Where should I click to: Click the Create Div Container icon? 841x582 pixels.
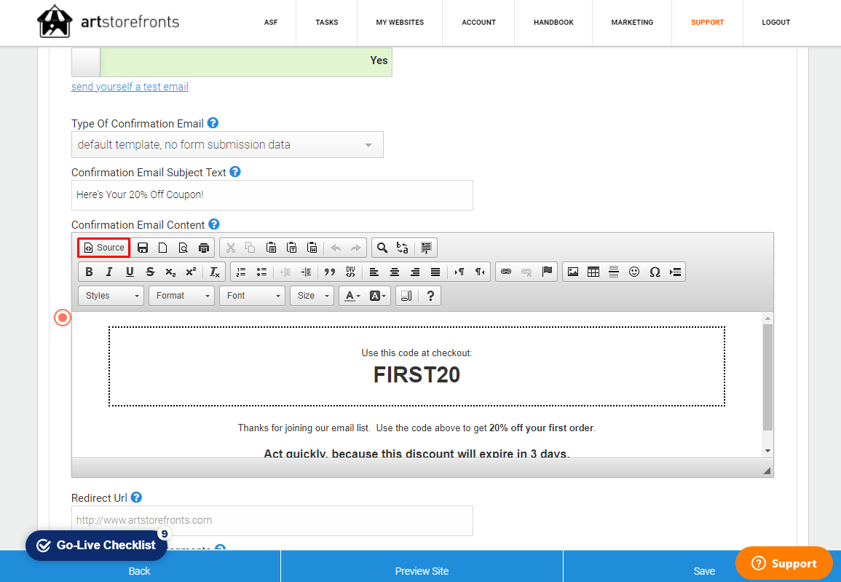pyautogui.click(x=350, y=272)
